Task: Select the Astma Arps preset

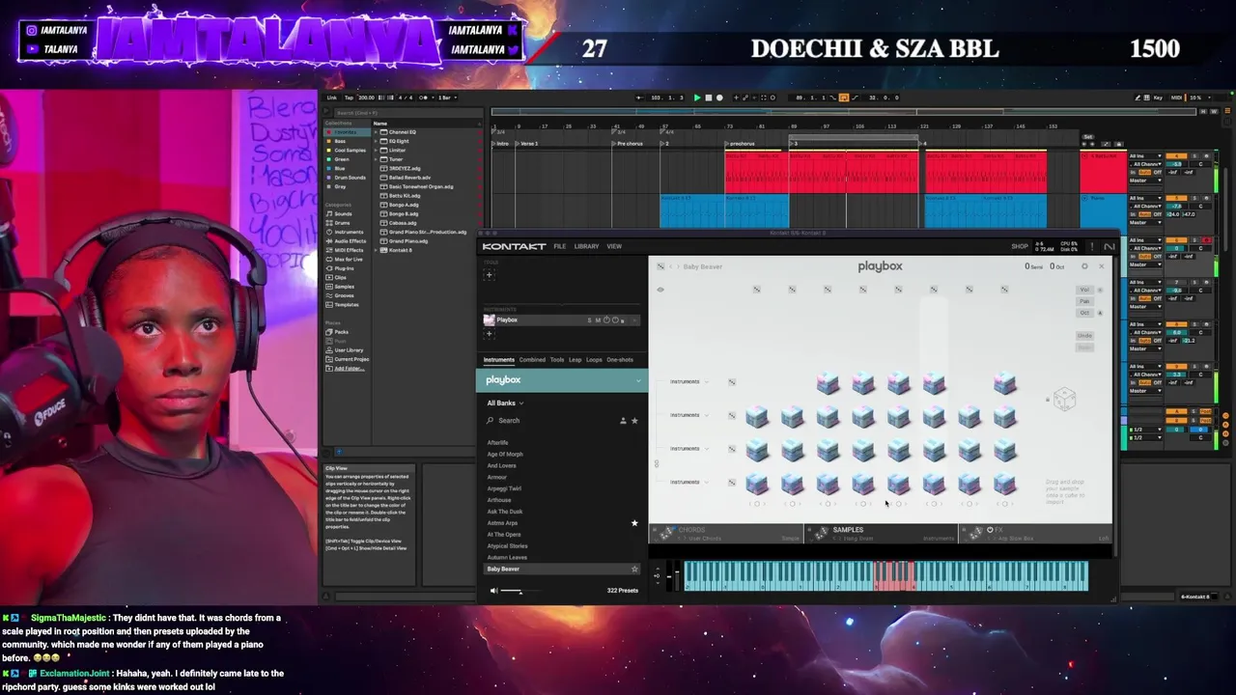Action: tap(502, 523)
